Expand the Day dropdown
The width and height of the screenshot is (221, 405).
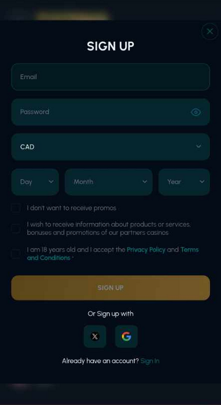pyautogui.click(x=35, y=182)
